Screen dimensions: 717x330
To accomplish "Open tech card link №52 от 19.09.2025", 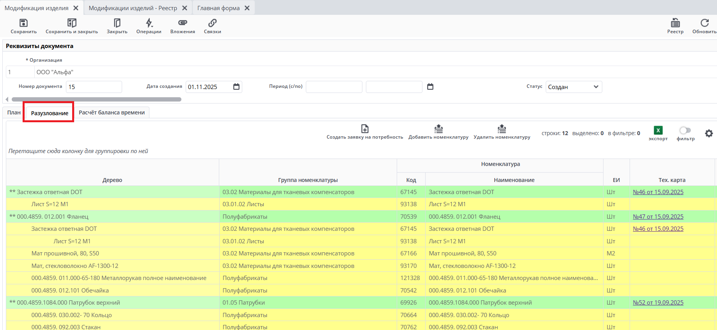I will tap(658, 303).
